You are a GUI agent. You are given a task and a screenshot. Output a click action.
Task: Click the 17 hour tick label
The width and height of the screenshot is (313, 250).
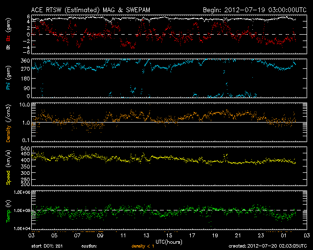coord(192,235)
